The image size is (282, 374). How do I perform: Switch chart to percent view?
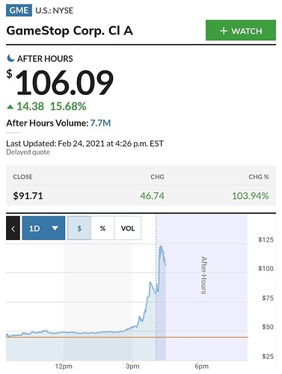click(102, 228)
